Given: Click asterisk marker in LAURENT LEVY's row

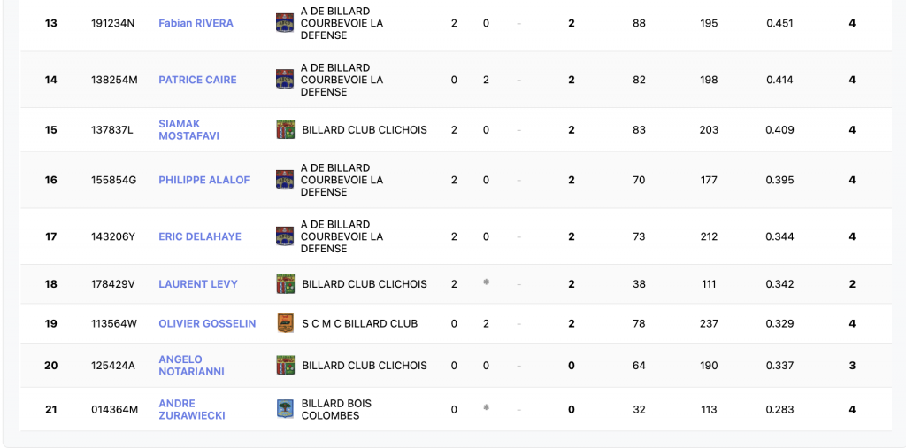Looking at the screenshot, I should pyautogui.click(x=486, y=283).
